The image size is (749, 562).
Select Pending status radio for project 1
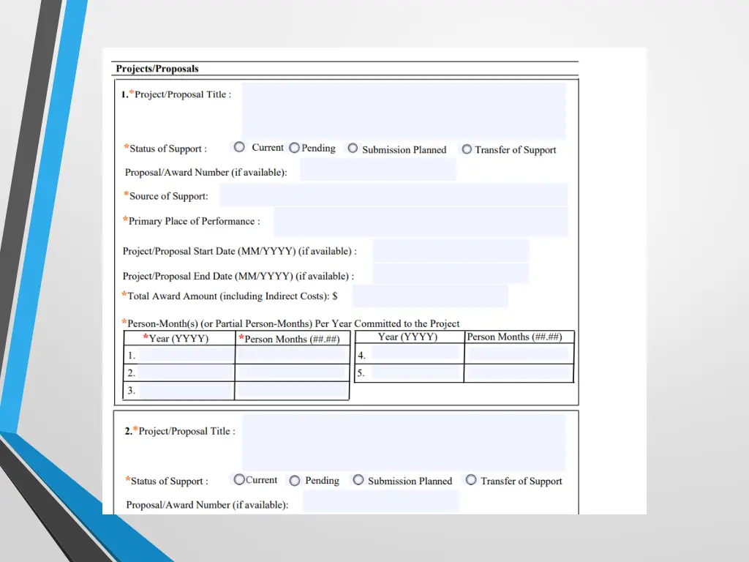click(x=294, y=148)
